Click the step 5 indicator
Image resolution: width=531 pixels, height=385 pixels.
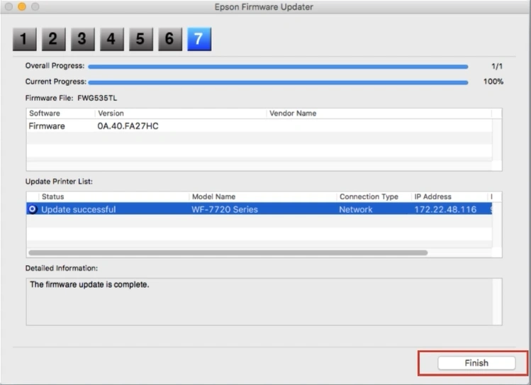[140, 39]
